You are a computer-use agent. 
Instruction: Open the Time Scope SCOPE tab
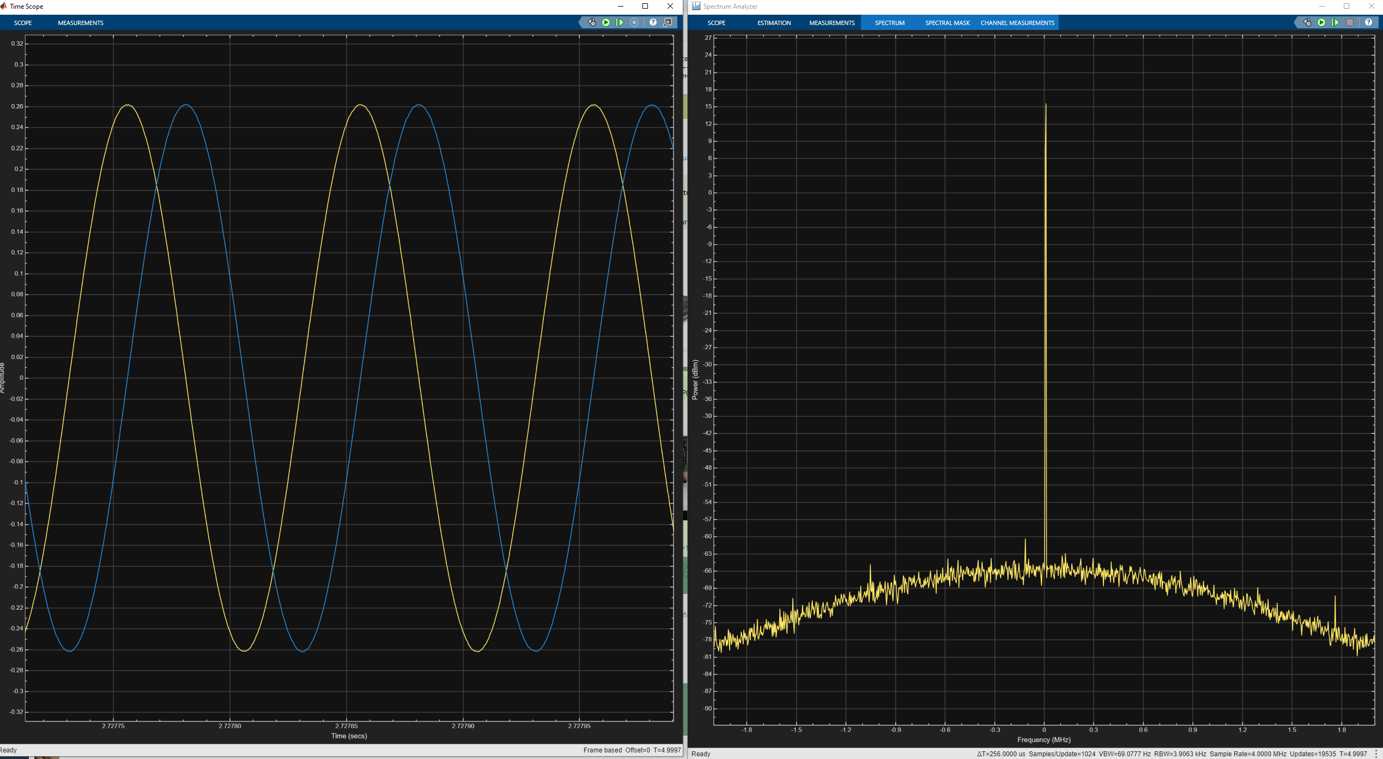pyautogui.click(x=23, y=23)
